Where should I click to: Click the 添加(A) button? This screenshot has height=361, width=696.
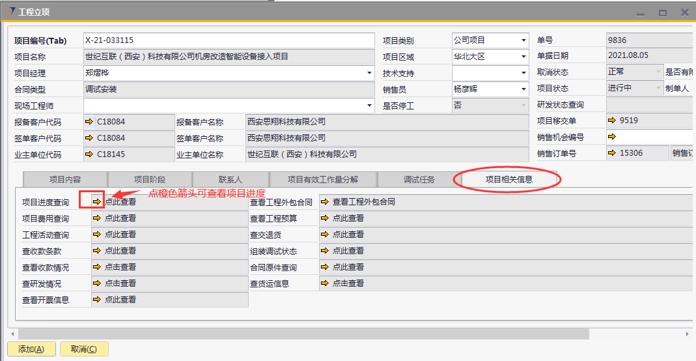[31, 349]
